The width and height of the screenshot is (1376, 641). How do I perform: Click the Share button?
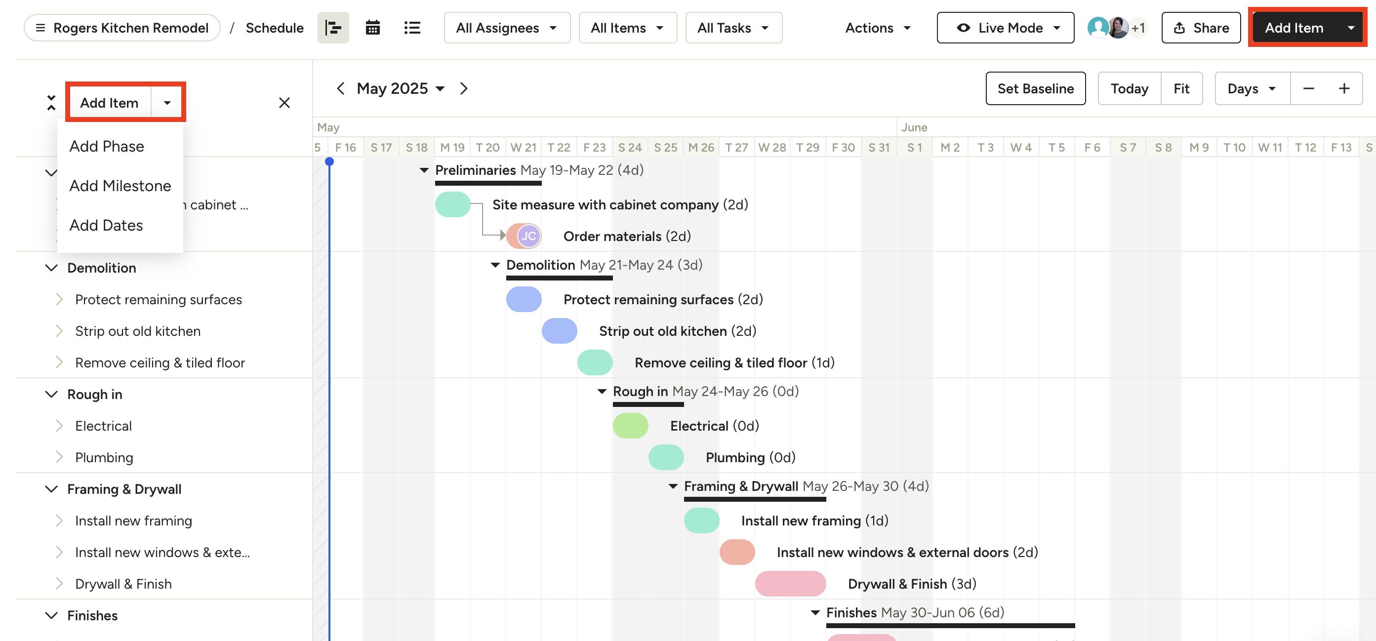point(1201,28)
